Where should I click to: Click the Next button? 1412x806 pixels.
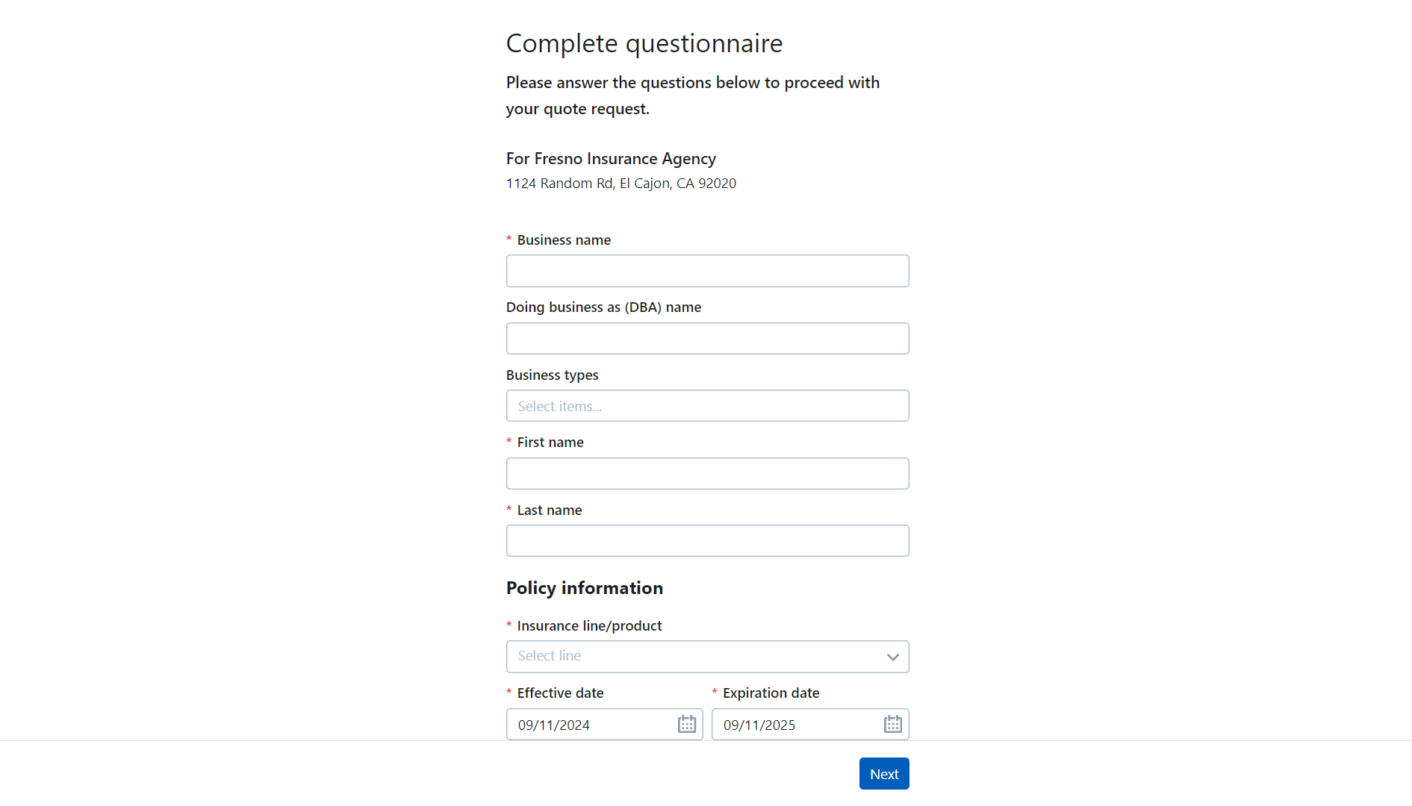pyautogui.click(x=883, y=774)
